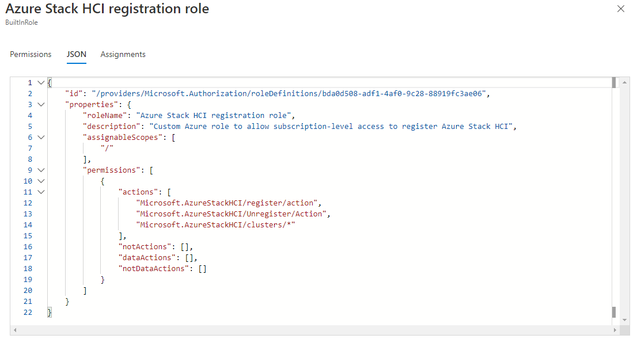The image size is (637, 358).
Task: Click the "properties" key on line 3
Action: tap(92, 105)
